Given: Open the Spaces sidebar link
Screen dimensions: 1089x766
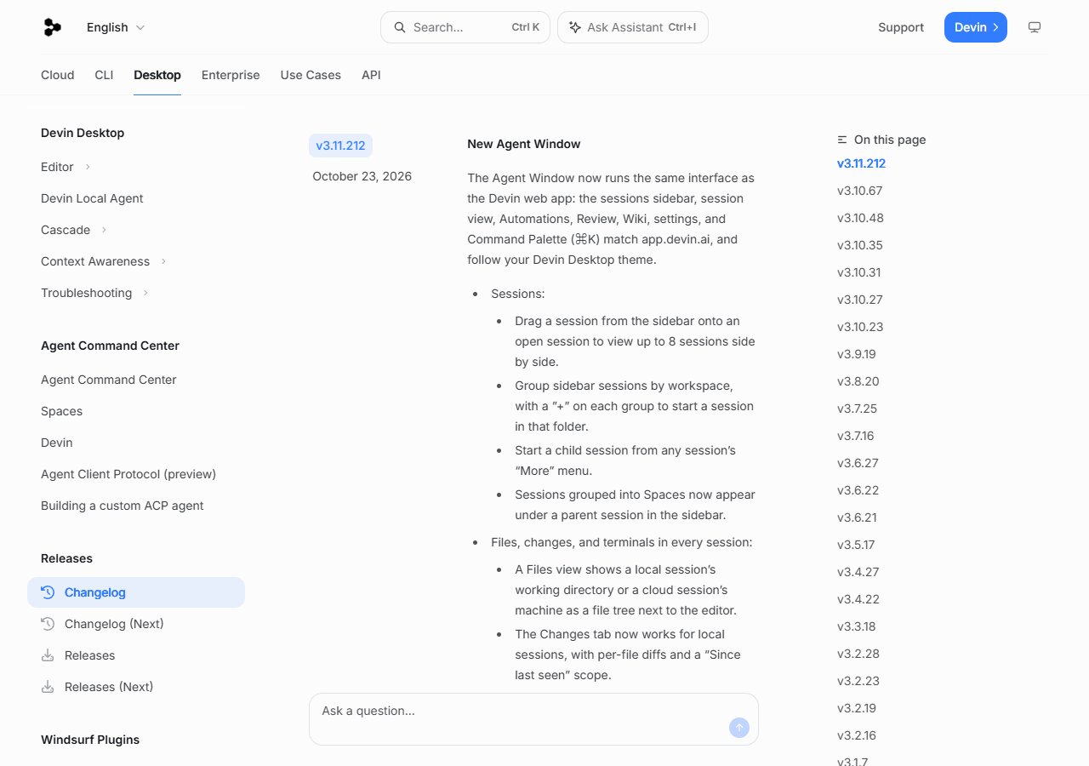Looking at the screenshot, I should click(x=62, y=411).
